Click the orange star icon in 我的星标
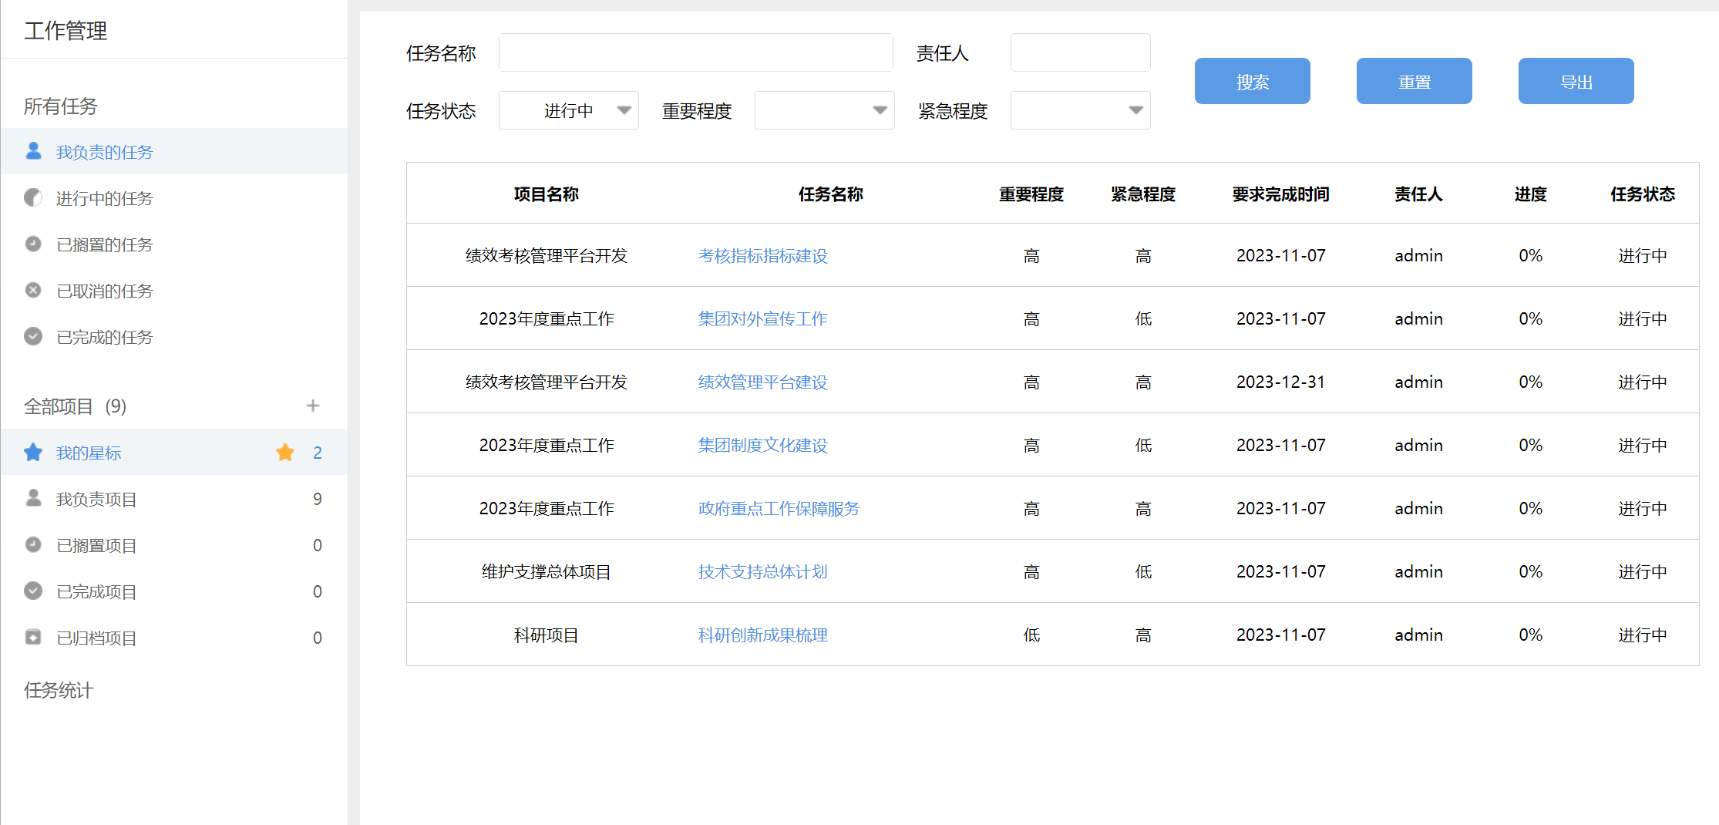 285,453
